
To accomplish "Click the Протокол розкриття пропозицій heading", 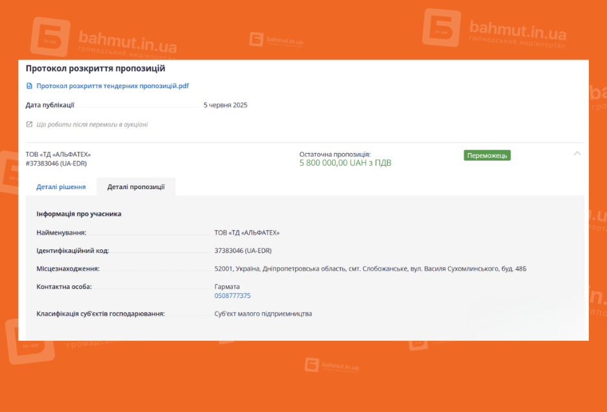I will [x=95, y=69].
